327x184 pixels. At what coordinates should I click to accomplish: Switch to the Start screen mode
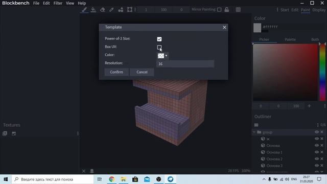coord(285,10)
